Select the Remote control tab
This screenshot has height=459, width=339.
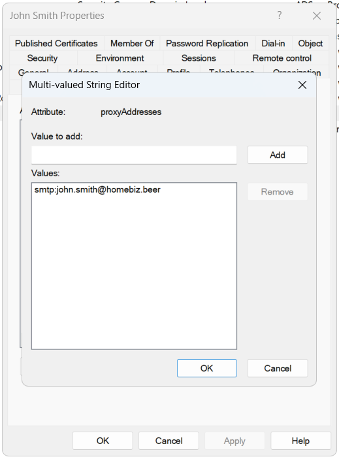[x=282, y=58]
